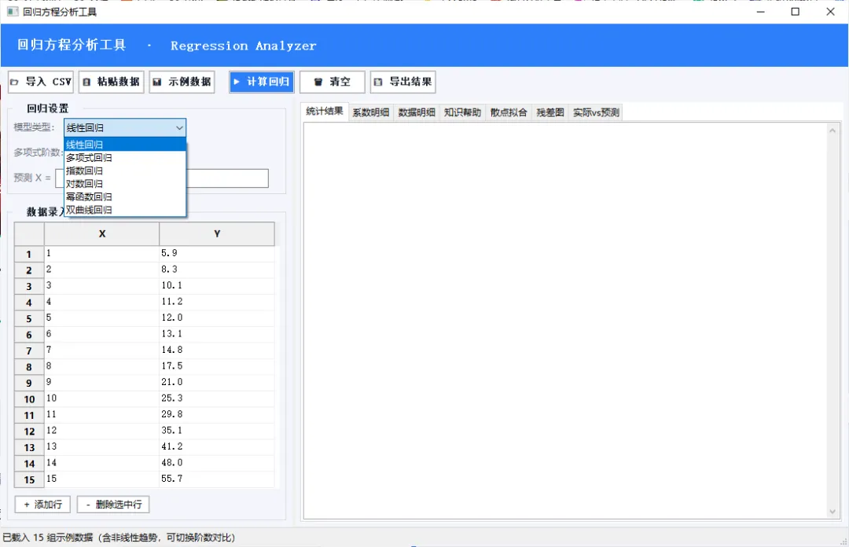The height and width of the screenshot is (547, 849).
Task: Choose 幂函数回归 from model list
Action: [x=125, y=196]
